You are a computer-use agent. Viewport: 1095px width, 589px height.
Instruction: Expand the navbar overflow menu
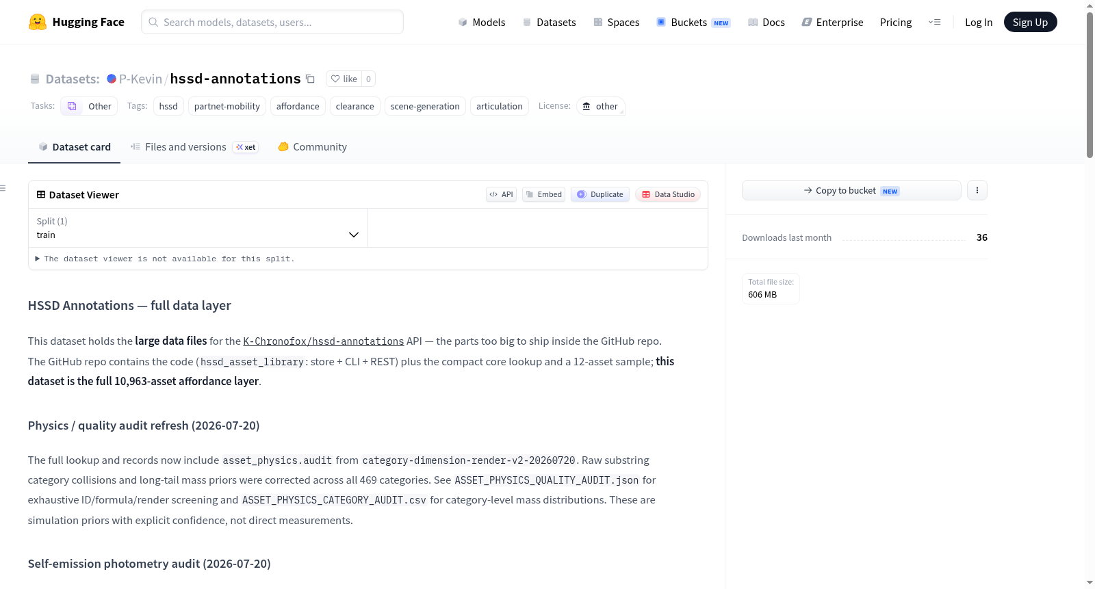[934, 22]
